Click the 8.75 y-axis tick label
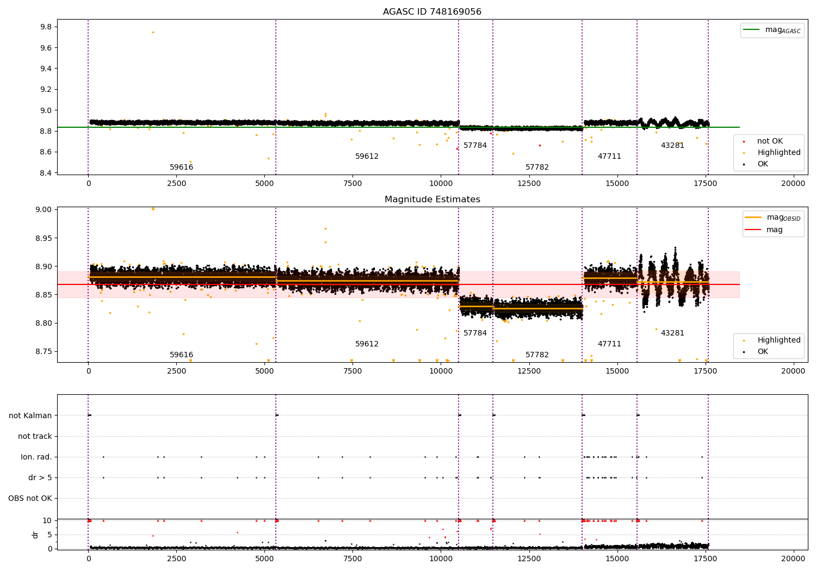Image resolution: width=816 pixels, height=571 pixels. click(x=44, y=352)
